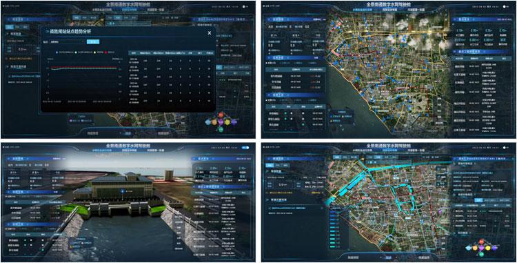
Task: Flip the header switch on 3D sluice building view
Action: coord(245,148)
